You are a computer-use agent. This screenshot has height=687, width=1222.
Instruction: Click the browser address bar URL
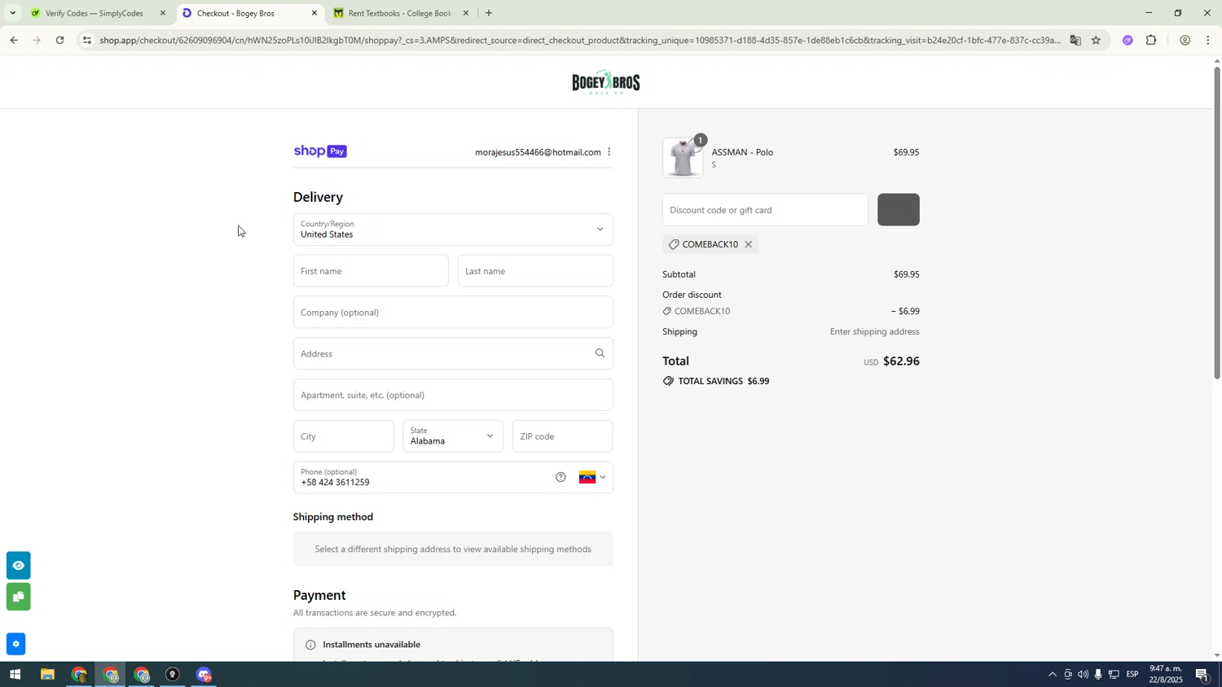coord(580,40)
